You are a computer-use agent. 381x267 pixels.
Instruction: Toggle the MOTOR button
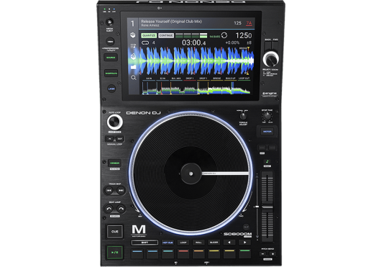tap(267, 132)
